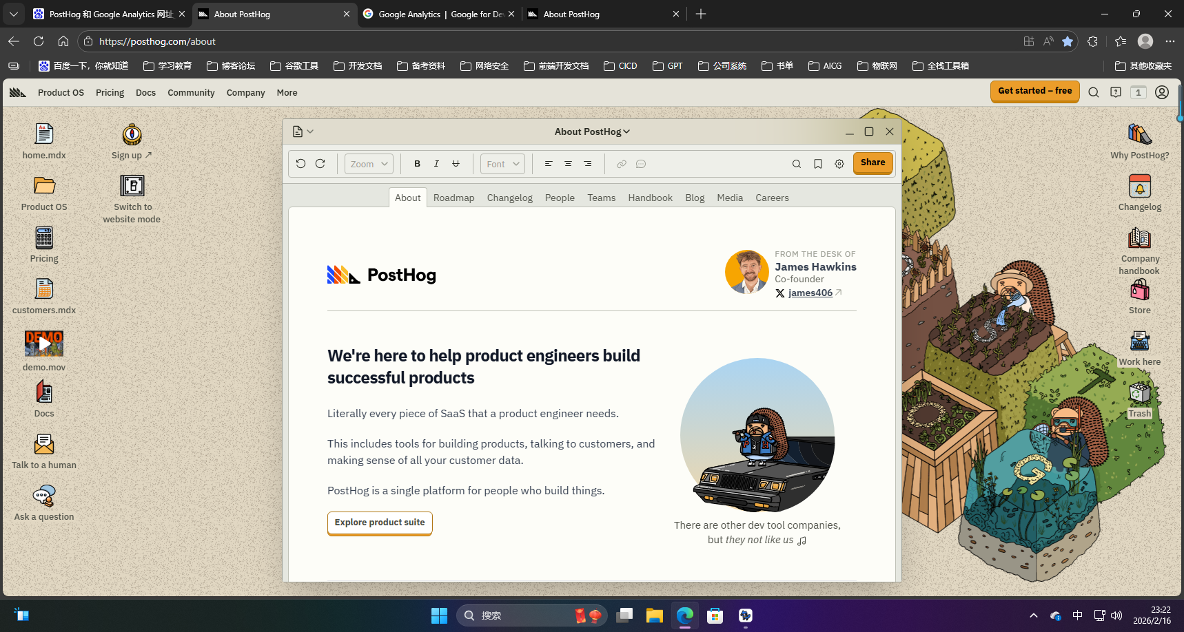Open File Explorer from taskbar
This screenshot has height=632, width=1184.
[x=655, y=615]
